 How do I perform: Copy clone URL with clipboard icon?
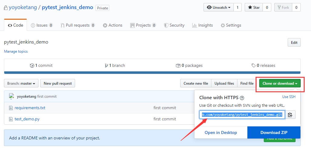pos(290,115)
